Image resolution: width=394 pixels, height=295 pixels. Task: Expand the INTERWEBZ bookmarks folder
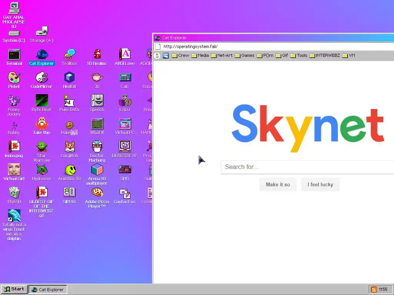[325, 55]
